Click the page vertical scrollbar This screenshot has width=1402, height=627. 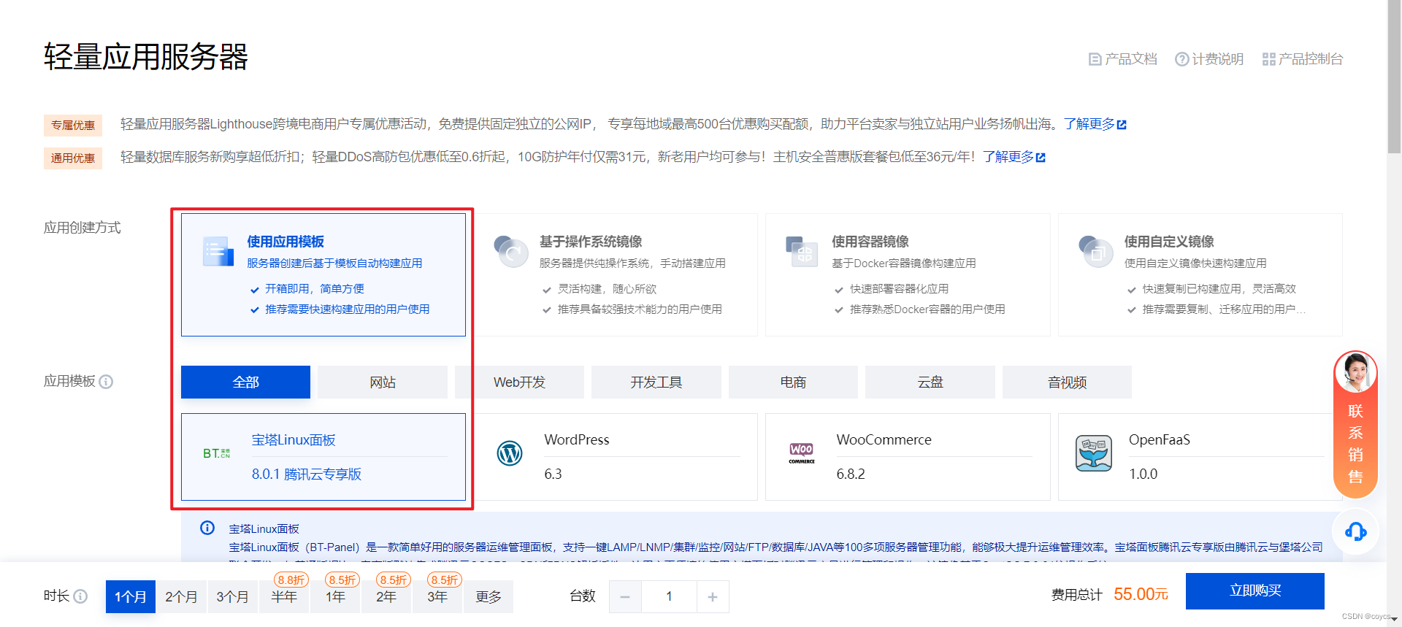click(x=1394, y=77)
